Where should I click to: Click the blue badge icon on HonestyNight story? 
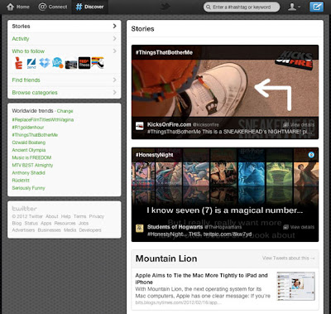311,155
